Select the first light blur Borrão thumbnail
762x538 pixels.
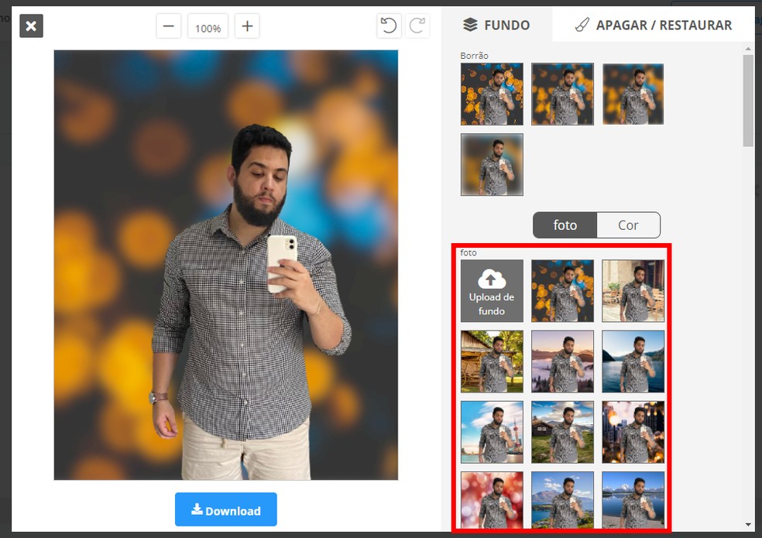(492, 94)
